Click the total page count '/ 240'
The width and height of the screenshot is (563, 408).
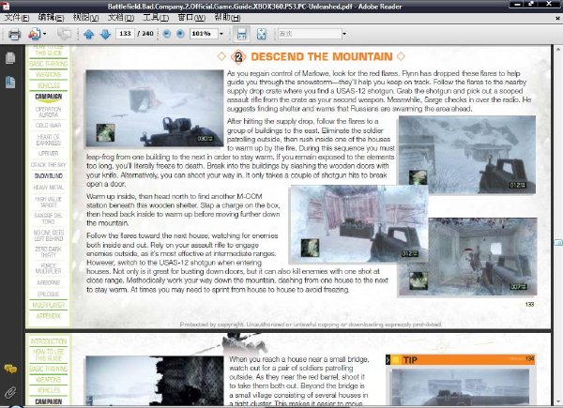point(145,34)
